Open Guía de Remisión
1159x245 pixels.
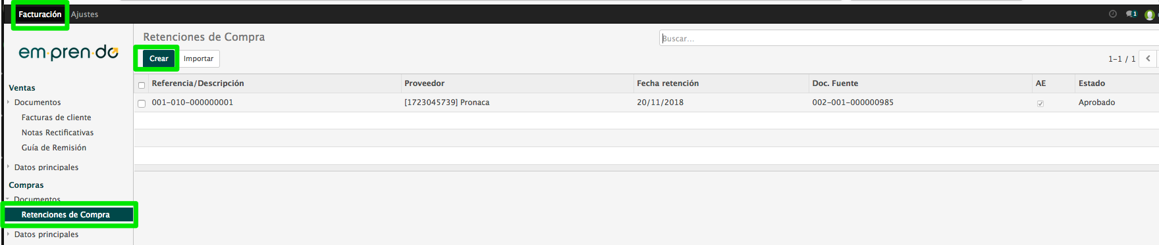pos(54,148)
